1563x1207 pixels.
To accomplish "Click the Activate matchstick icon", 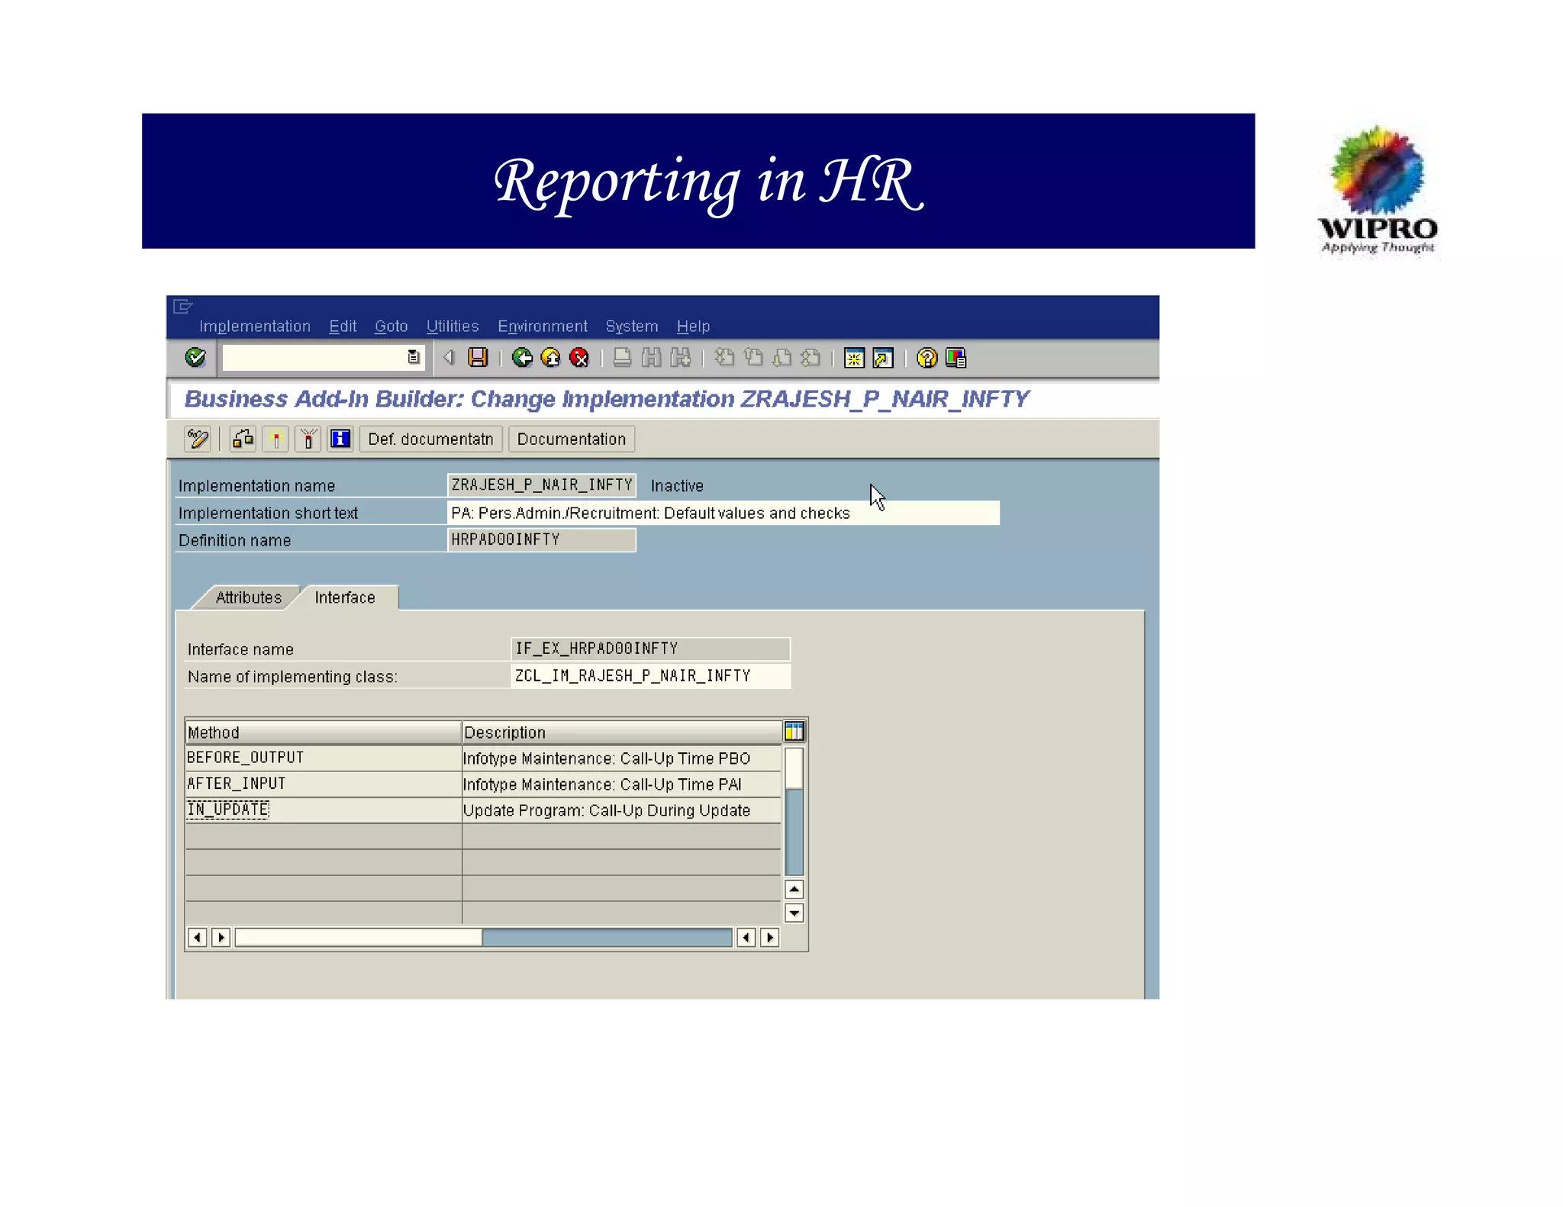I will pyautogui.click(x=276, y=439).
